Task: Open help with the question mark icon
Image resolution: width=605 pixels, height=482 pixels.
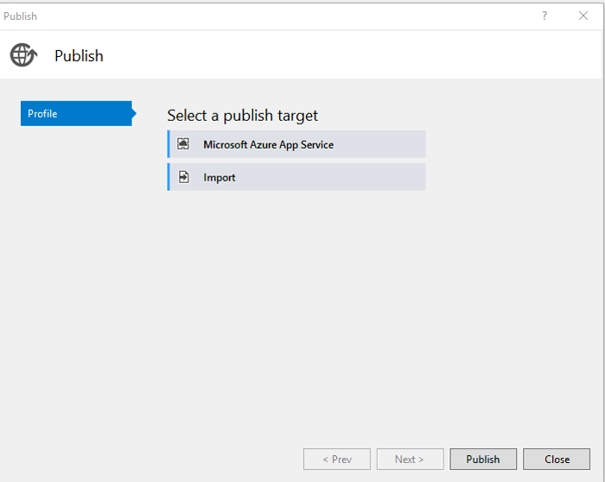Action: pos(544,16)
